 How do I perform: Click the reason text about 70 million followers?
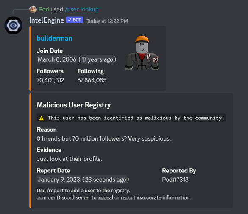(x=104, y=138)
